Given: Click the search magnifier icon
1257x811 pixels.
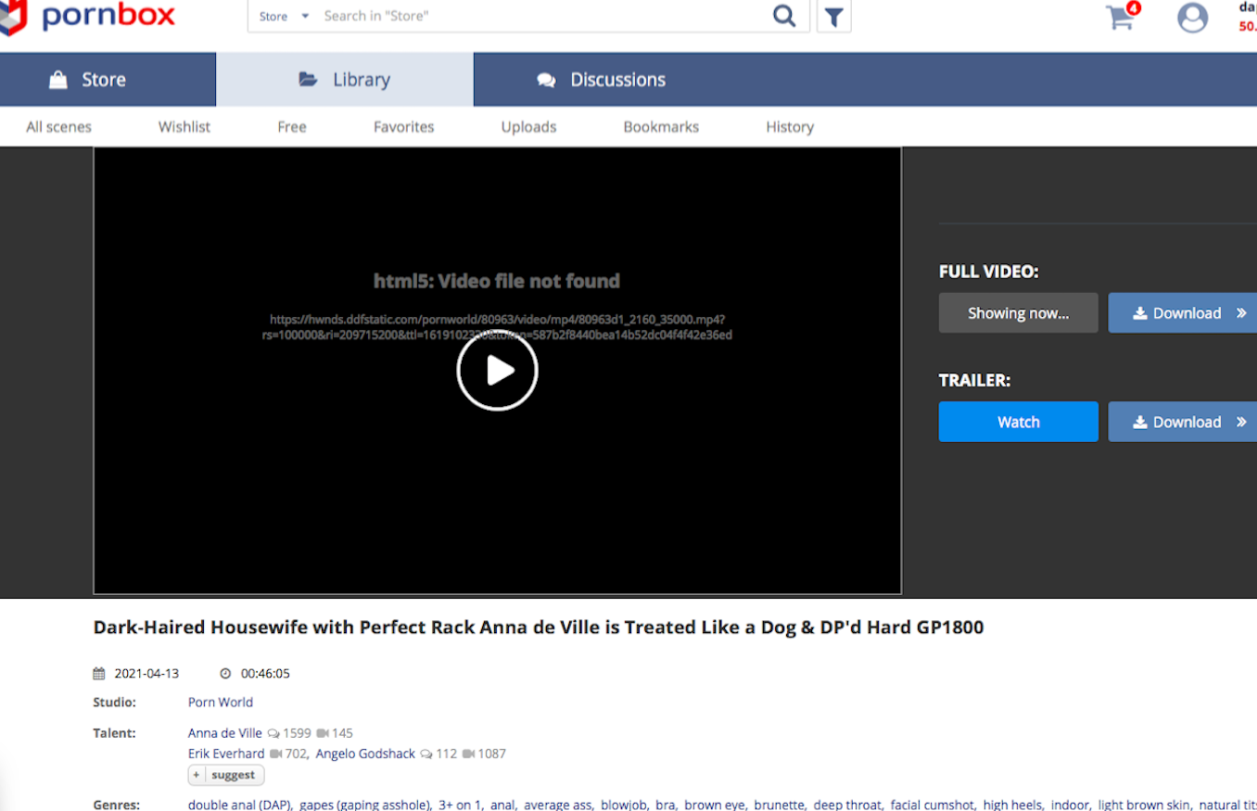Looking at the screenshot, I should pyautogui.click(x=784, y=16).
